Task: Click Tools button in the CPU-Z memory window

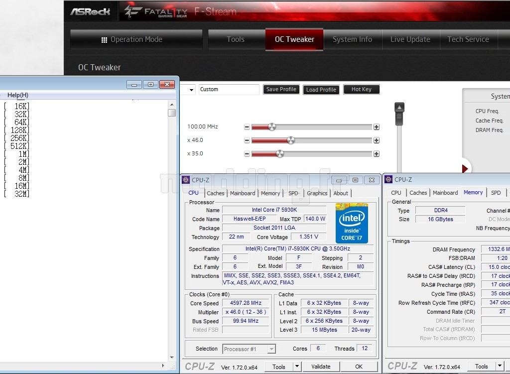Action: [482, 367]
